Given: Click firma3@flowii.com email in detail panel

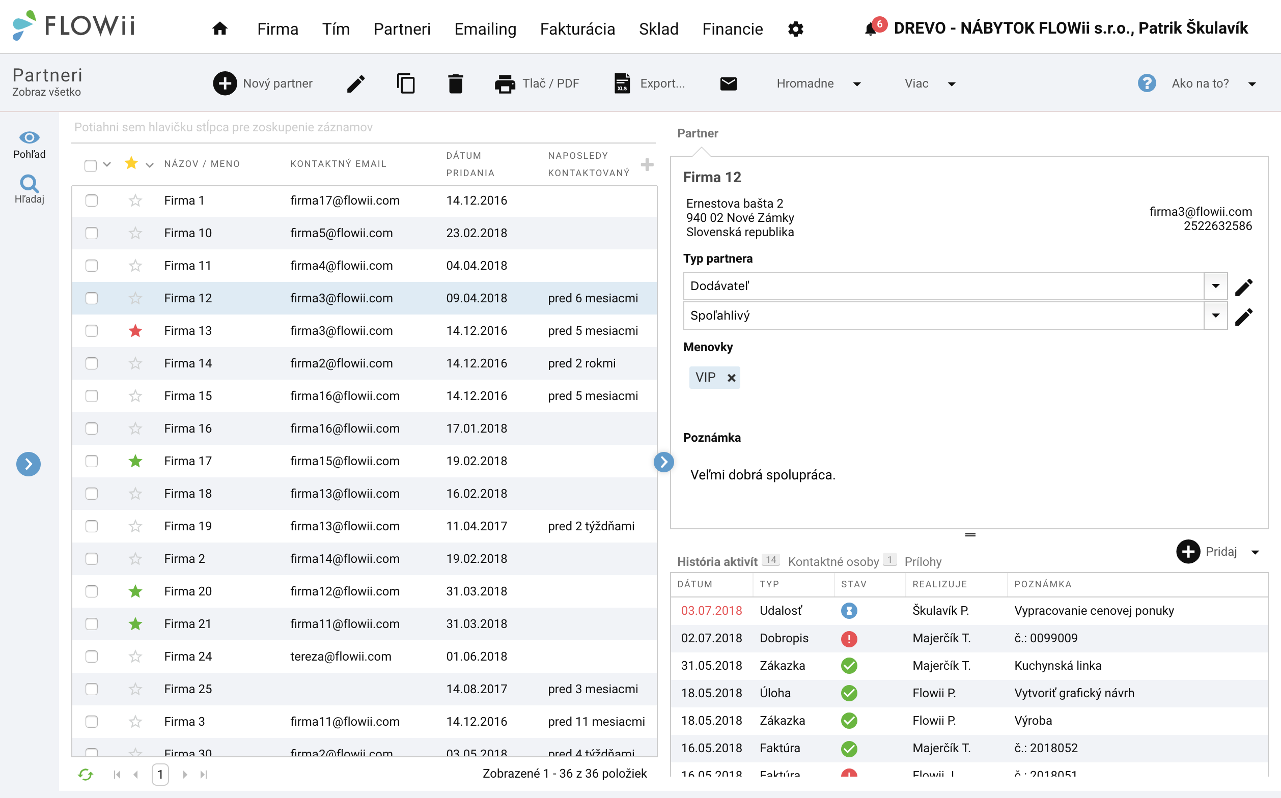Looking at the screenshot, I should click(x=1200, y=212).
